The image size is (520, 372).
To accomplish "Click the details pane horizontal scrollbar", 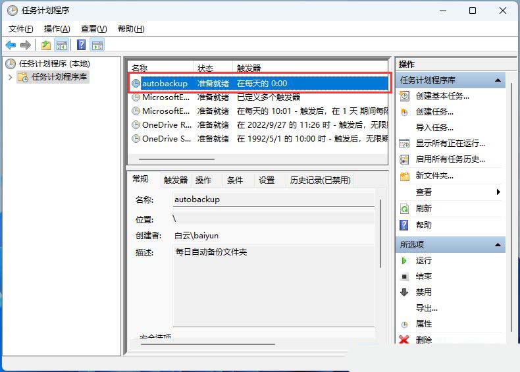I will point(208,344).
